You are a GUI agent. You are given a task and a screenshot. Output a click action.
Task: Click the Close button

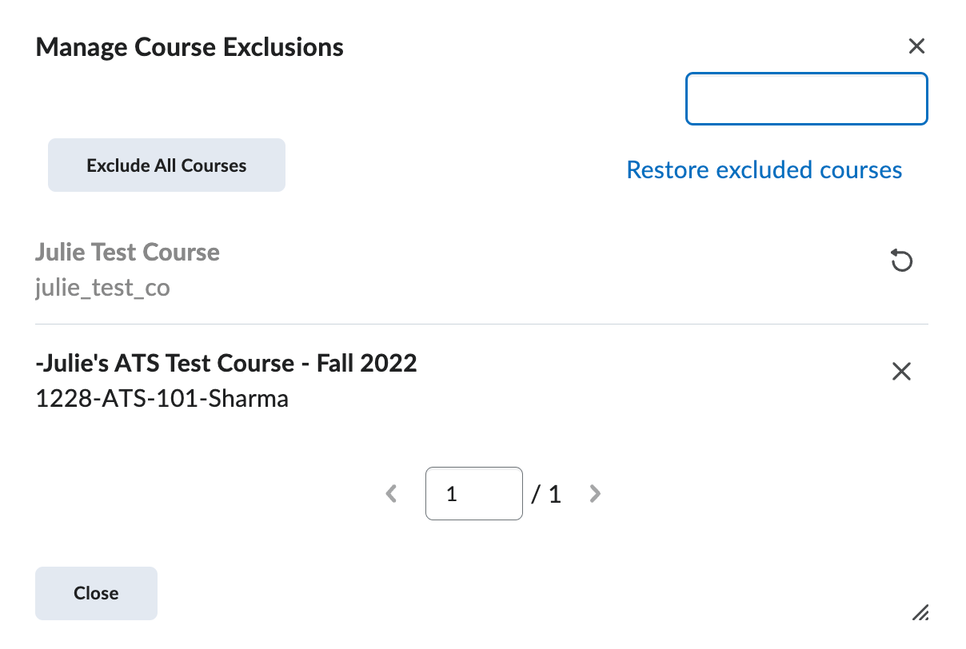(x=96, y=593)
